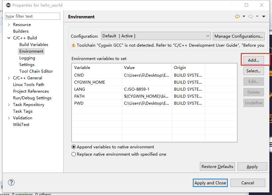This screenshot has height=195, width=272.
Task: Expand the Validation tree node
Action: click(9, 118)
